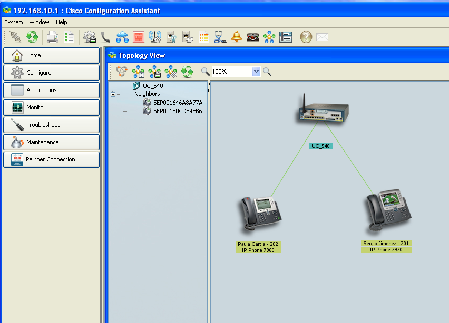Viewport: 449px width, 323px height.
Task: Open the red brick Firewall icon
Action: [x=139, y=37]
